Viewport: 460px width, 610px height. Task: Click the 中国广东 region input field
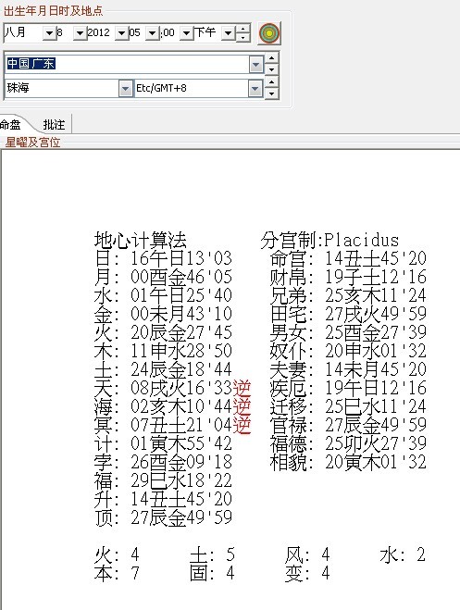click(x=128, y=64)
